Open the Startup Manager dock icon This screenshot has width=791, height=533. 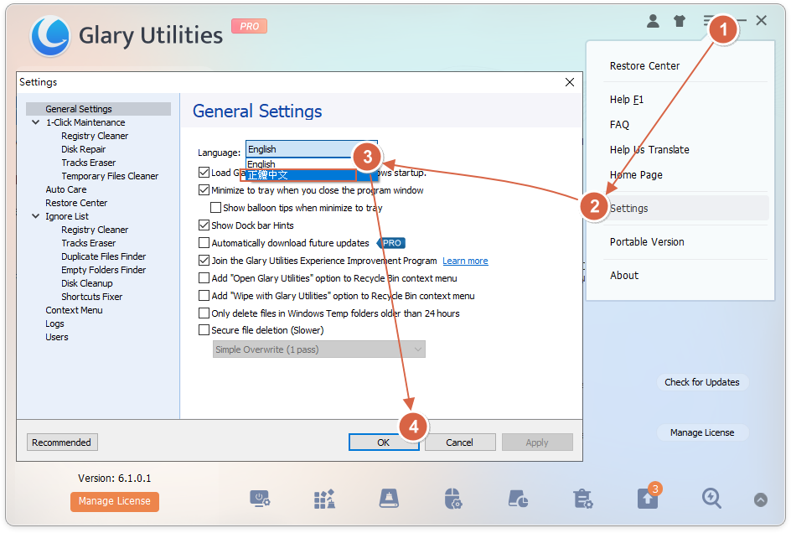(x=260, y=499)
